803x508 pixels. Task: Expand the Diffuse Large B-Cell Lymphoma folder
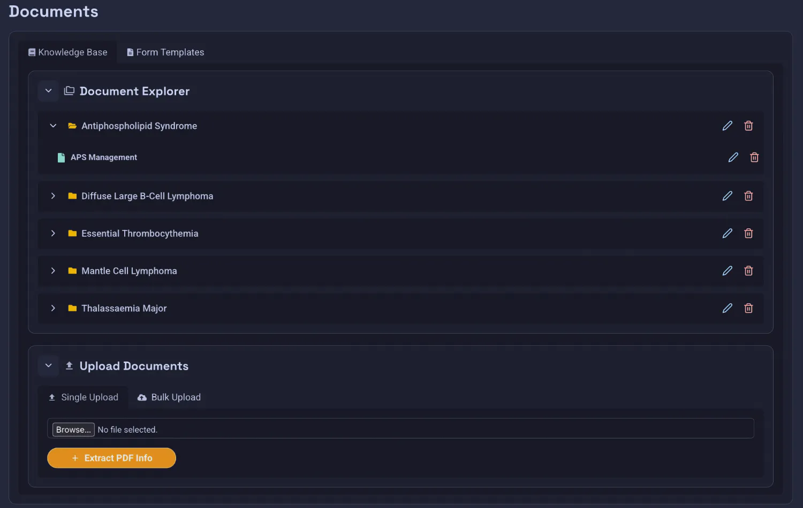click(x=53, y=196)
